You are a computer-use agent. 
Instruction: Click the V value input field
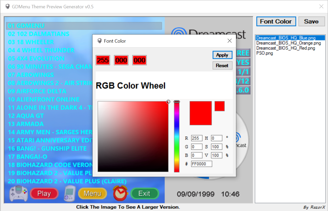point(217,155)
